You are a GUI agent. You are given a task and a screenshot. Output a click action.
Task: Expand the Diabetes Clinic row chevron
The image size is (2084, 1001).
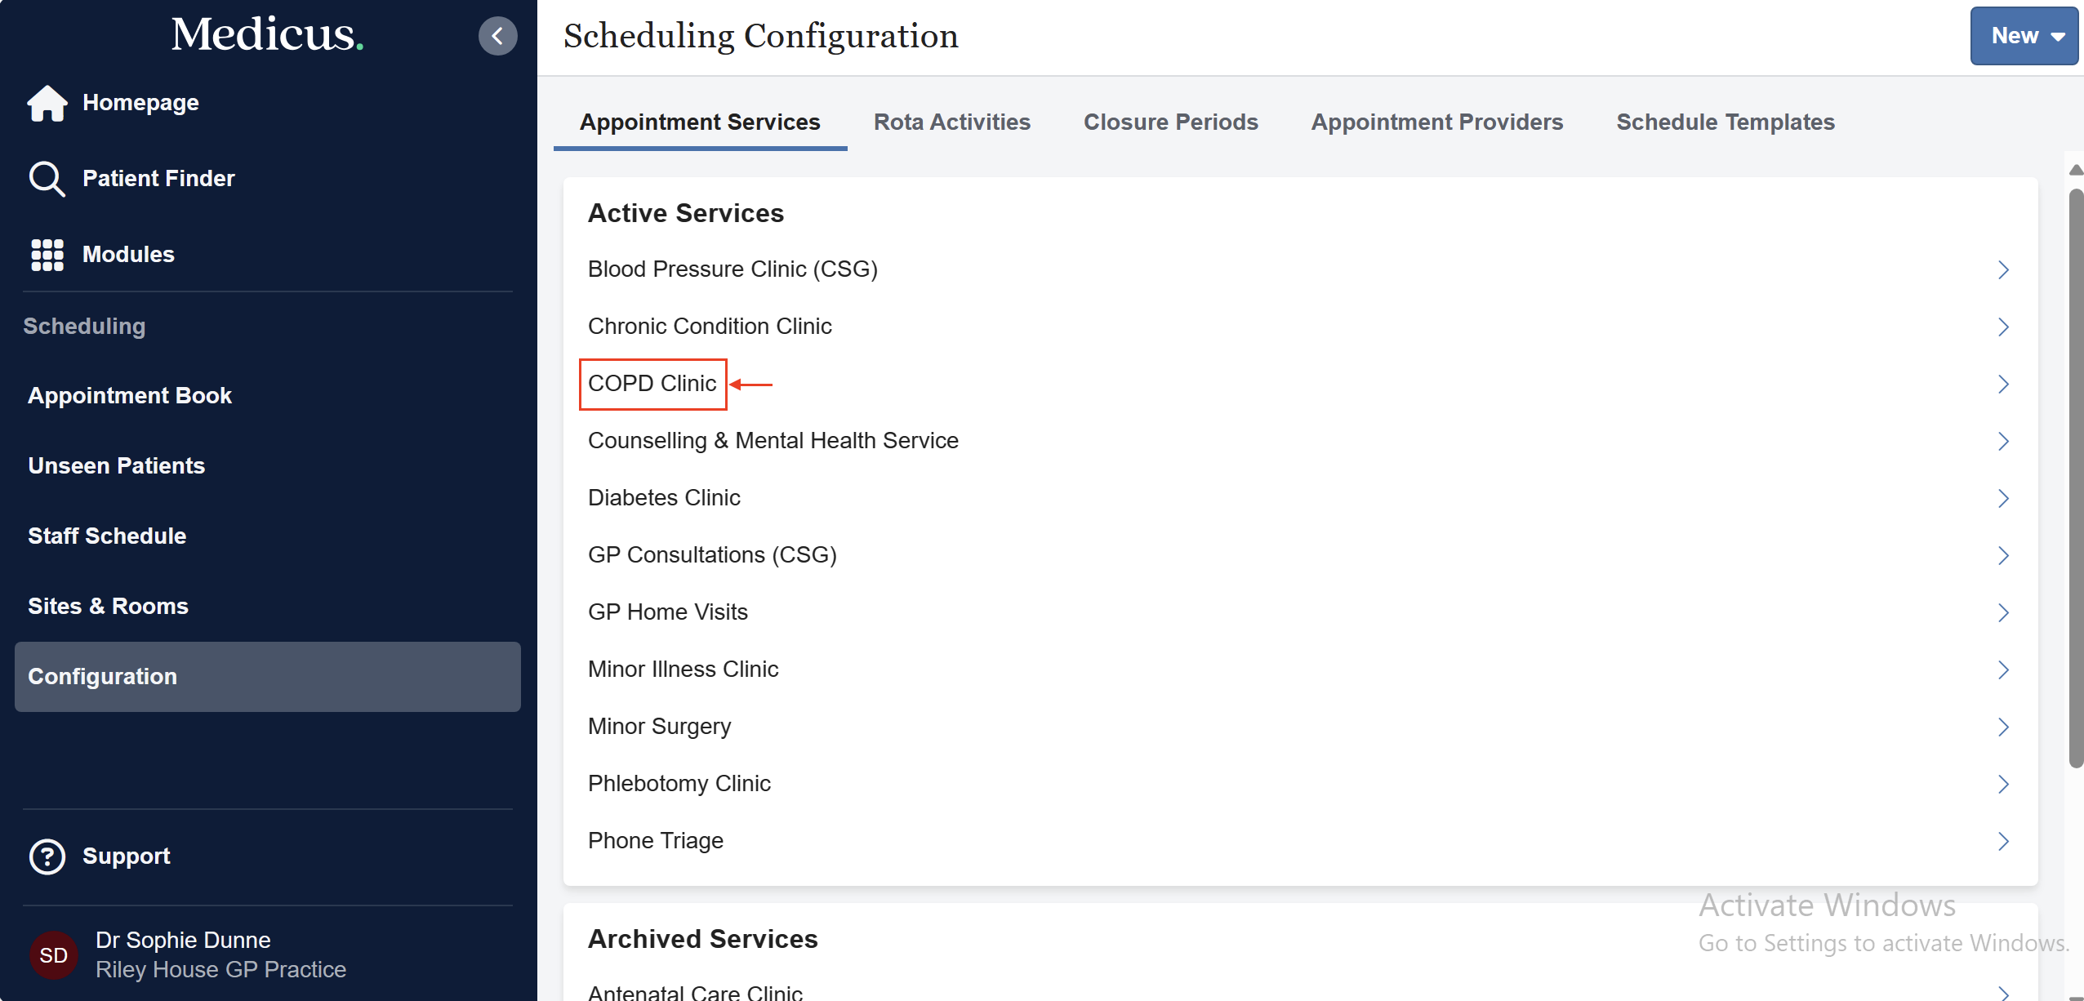point(2003,498)
